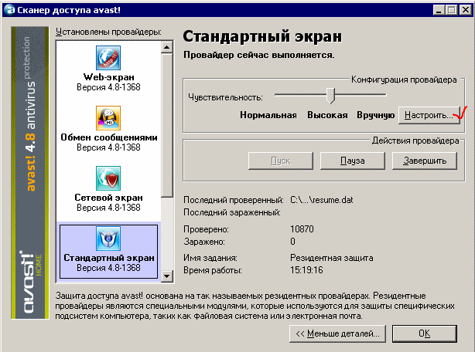Select the Web-экран provider icon

(x=108, y=58)
